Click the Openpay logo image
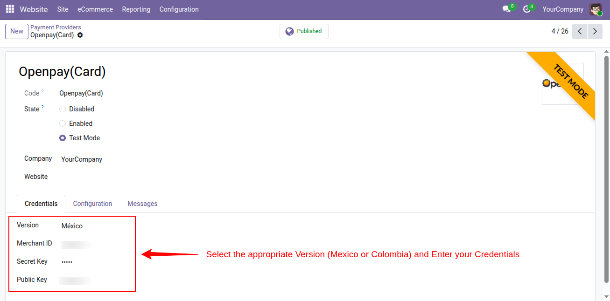Screen dimensions: 610x301 pos(562,84)
